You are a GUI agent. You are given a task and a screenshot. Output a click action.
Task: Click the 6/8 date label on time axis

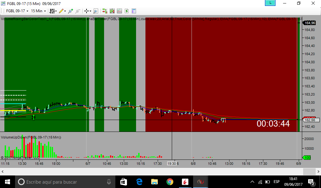[x=193, y=164]
